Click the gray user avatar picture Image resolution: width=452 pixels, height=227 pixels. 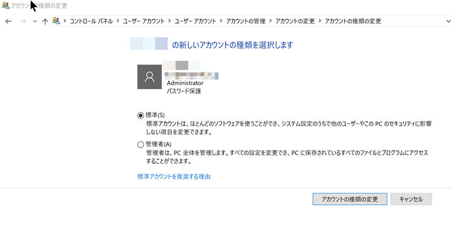149,77
